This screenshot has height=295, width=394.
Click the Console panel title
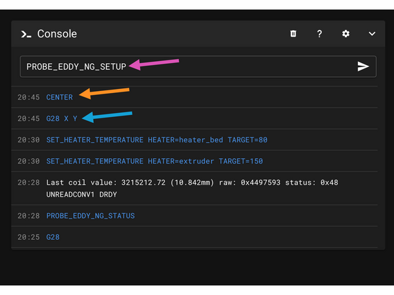pos(57,34)
